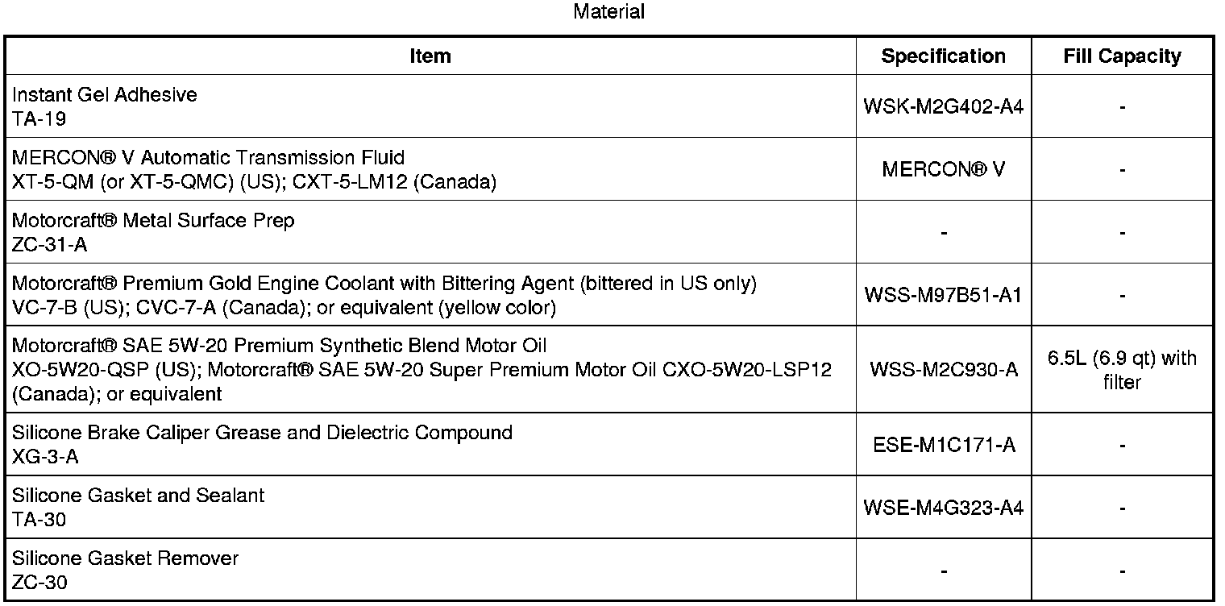Click the MERCON® V specification cell
This screenshot has width=1225, height=606.
943,170
